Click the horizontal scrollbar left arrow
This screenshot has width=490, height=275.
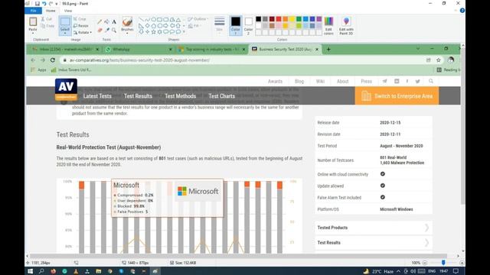[x=28, y=256]
